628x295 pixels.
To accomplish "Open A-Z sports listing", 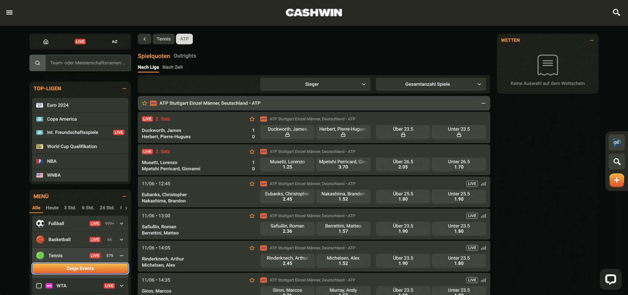I will 115,42.
